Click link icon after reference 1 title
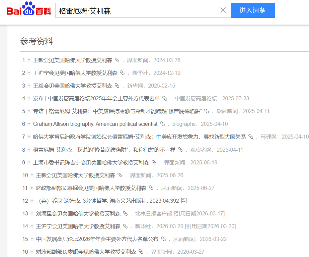This screenshot has width=309, height=257. coord(117,60)
